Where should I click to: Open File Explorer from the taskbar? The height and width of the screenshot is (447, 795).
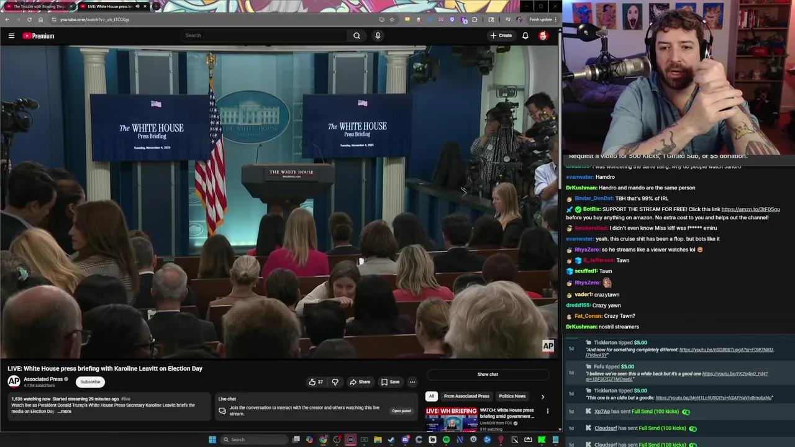coord(378,440)
